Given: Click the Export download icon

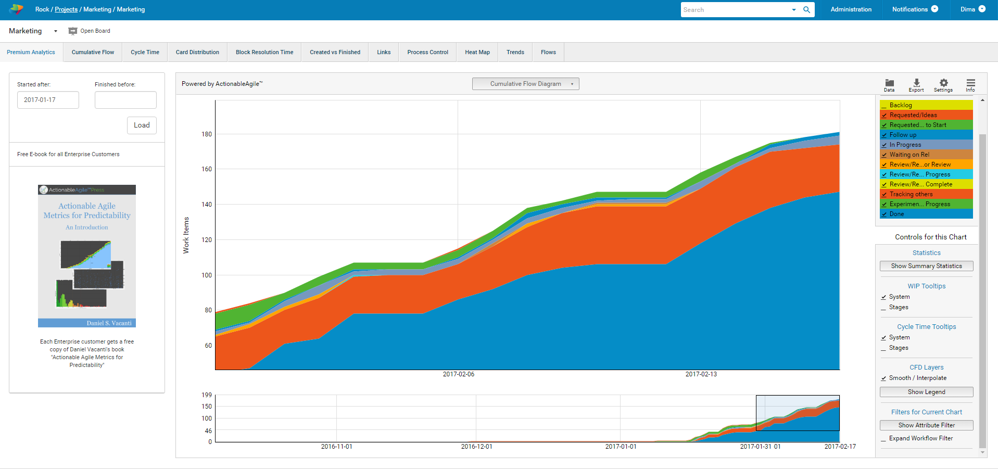Looking at the screenshot, I should [x=916, y=83].
